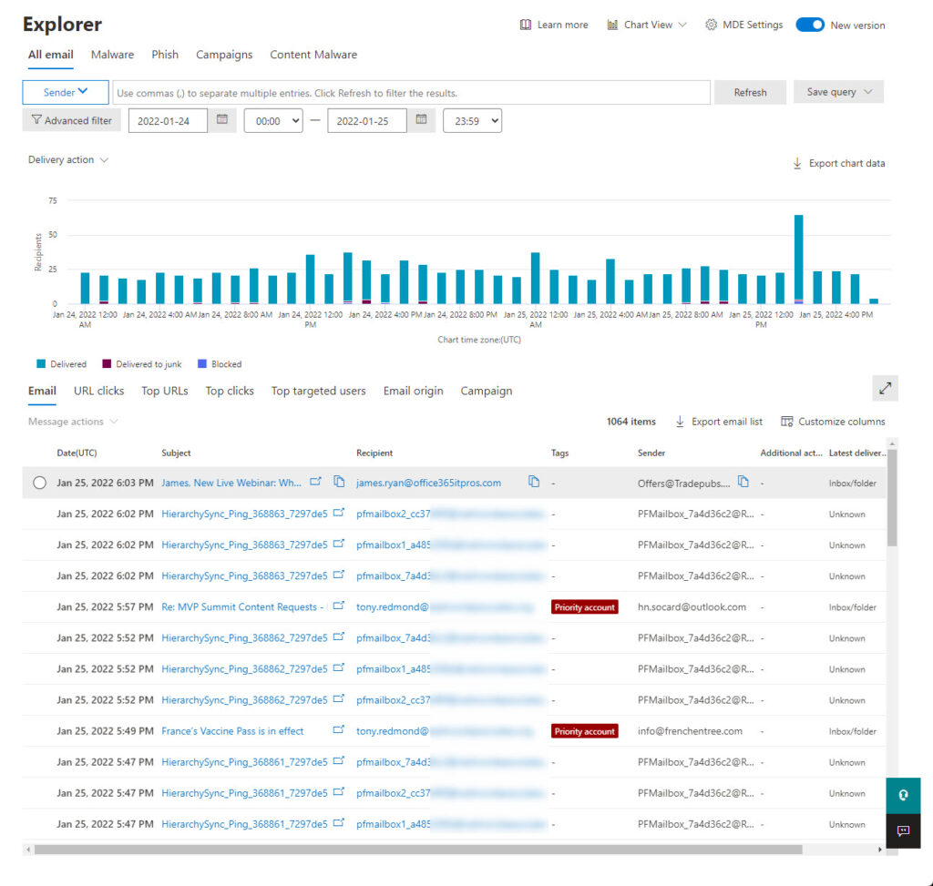Open the Top URLs tab
933x886 pixels.
(165, 391)
